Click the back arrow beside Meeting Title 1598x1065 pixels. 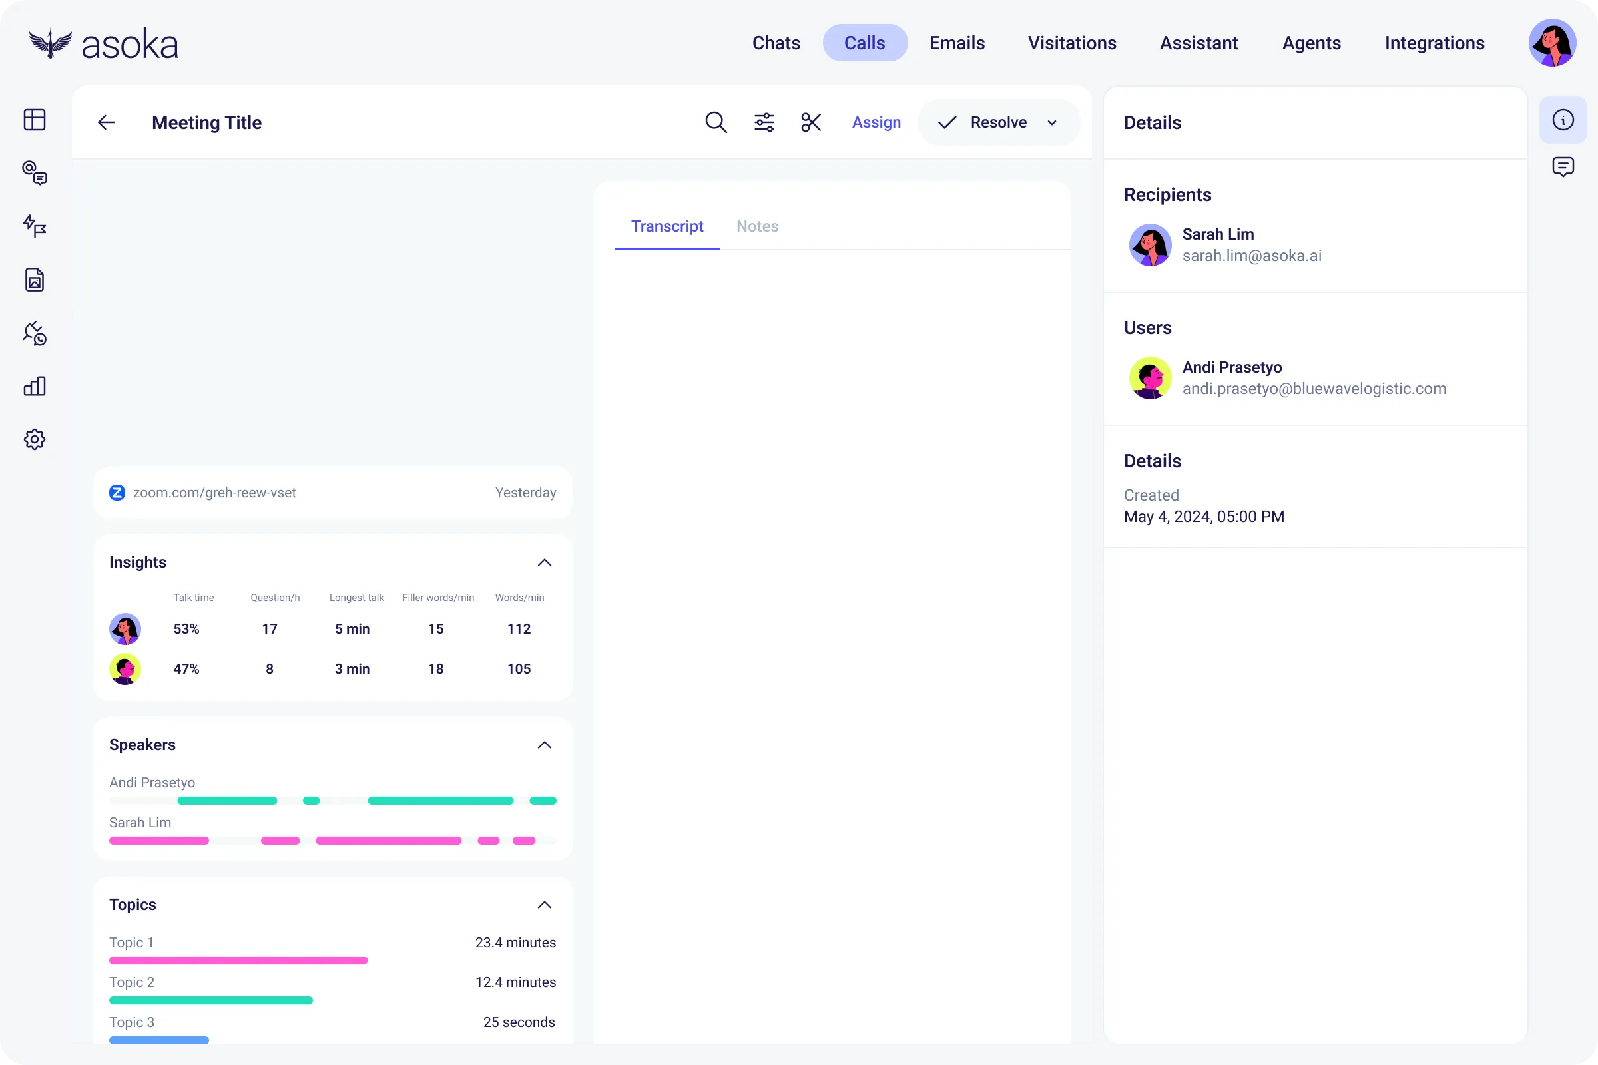click(x=106, y=122)
